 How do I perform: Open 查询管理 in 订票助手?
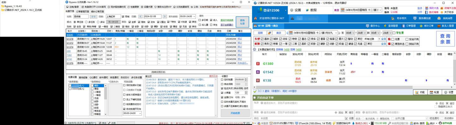pos(391,26)
